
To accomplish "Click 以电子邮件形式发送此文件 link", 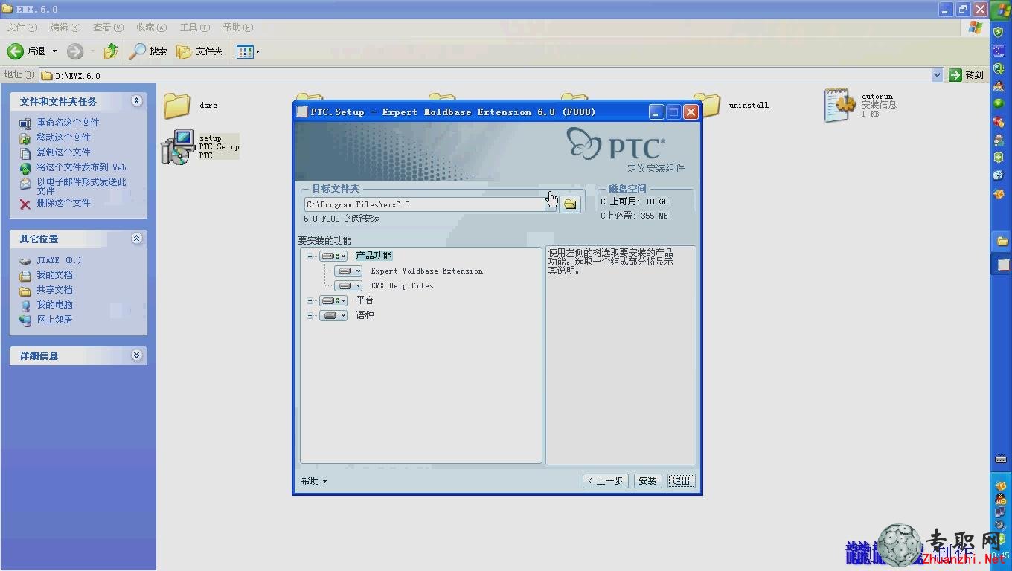I will click(x=81, y=186).
